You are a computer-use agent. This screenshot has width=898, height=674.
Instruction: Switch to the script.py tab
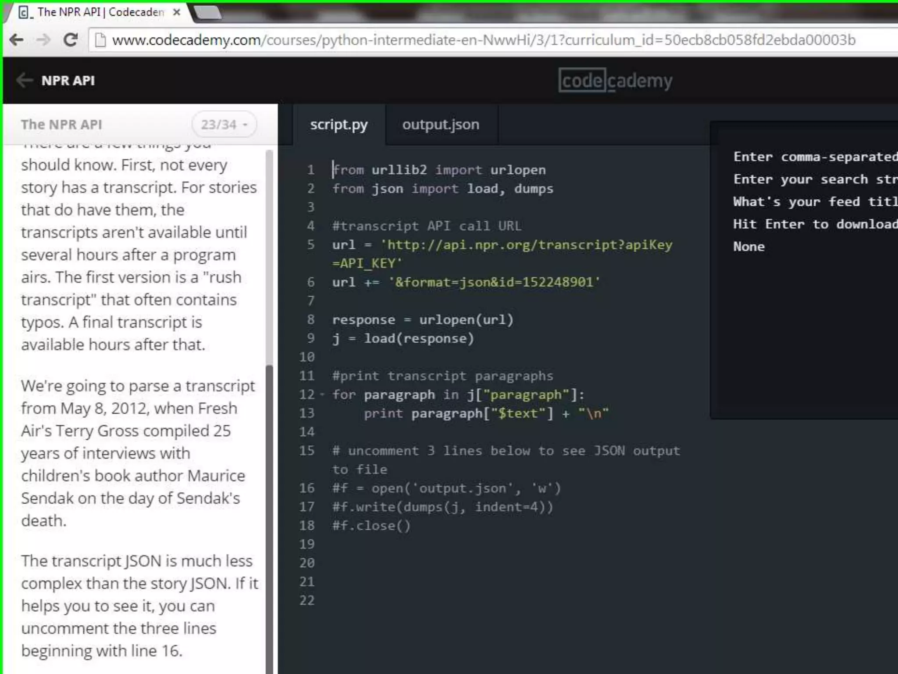click(339, 125)
